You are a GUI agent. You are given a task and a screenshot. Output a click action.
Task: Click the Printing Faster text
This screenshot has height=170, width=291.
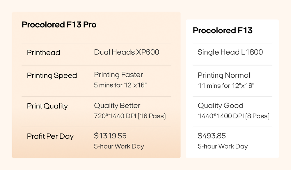(x=118, y=75)
